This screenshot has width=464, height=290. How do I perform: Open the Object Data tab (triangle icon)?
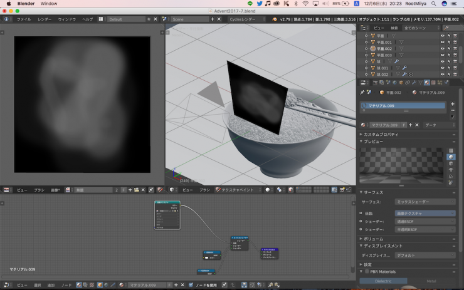[420, 83]
